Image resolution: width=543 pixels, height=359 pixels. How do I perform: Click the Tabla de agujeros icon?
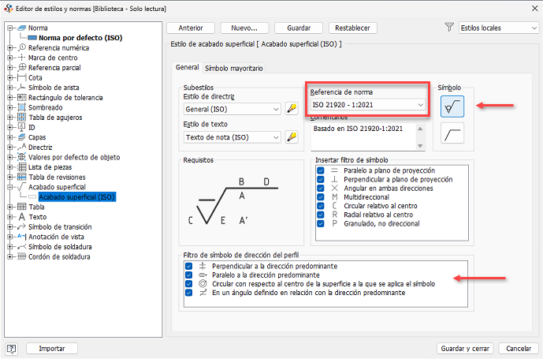coord(22,118)
